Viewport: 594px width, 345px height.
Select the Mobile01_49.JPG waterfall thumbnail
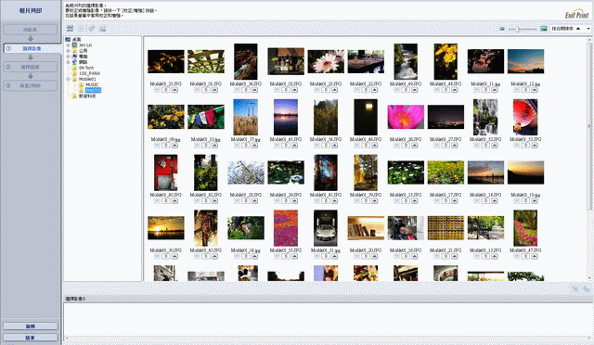406,62
